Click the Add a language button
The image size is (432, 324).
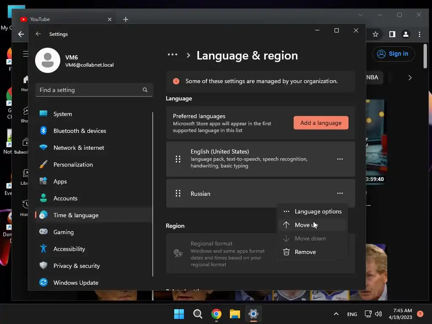(x=321, y=123)
